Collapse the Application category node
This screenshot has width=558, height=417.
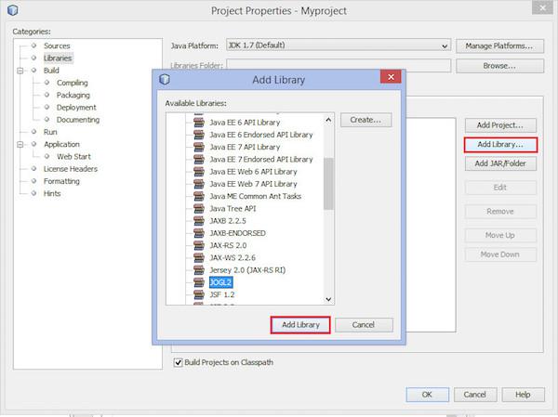[x=20, y=144]
